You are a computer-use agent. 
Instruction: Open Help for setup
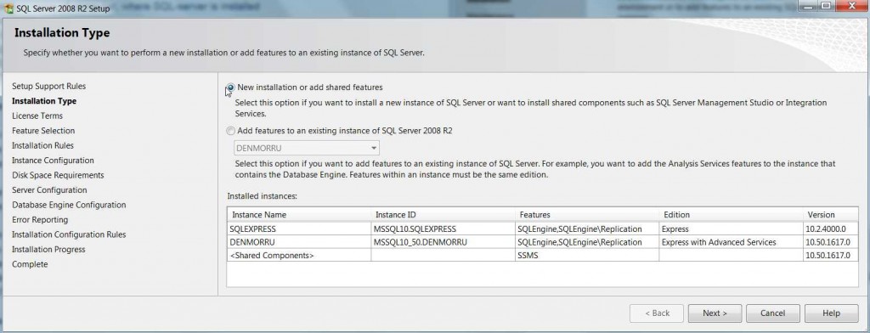831,313
